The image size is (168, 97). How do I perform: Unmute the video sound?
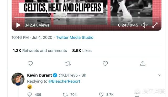pyautogui.click(x=145, y=25)
